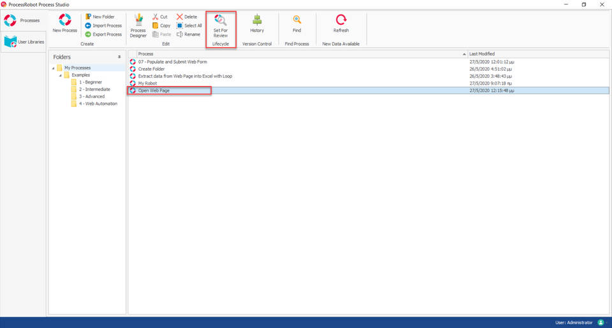Select the My Robot process

368,83
